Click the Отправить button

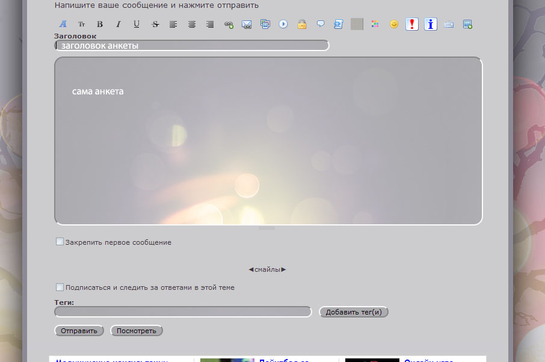pyautogui.click(x=79, y=330)
